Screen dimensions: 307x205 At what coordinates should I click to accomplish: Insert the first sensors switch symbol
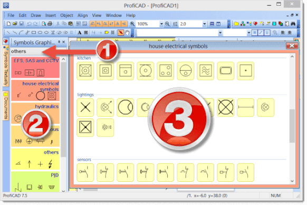point(85,172)
